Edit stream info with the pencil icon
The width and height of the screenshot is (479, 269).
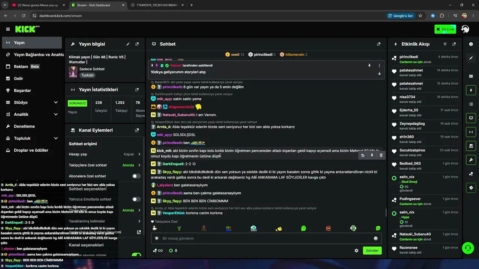128,44
